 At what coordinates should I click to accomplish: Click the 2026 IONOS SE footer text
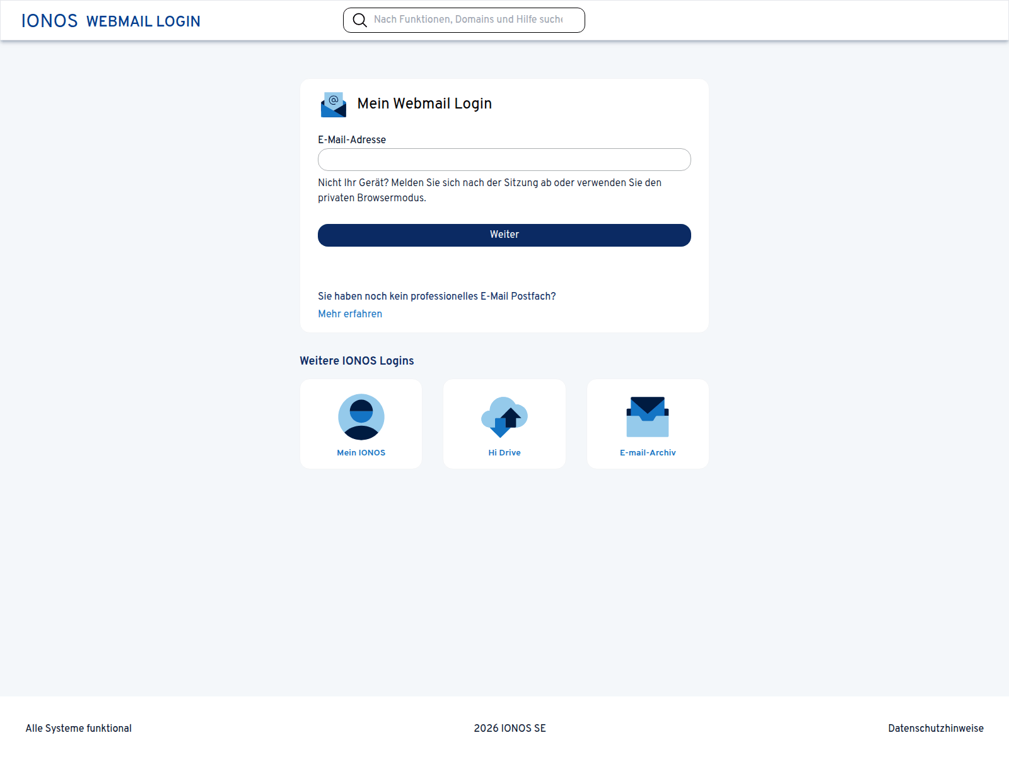coord(510,729)
